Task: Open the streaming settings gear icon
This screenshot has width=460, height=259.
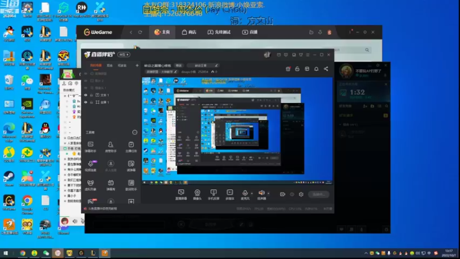Action: [x=301, y=195]
